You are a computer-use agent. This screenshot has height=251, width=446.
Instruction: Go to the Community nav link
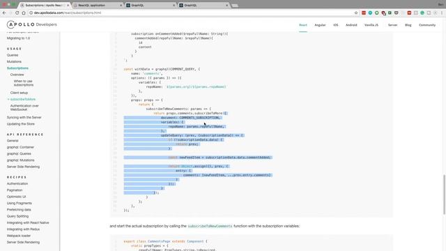click(427, 25)
